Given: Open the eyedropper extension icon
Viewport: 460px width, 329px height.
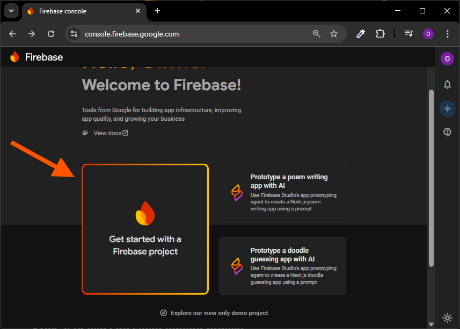Looking at the screenshot, I should tap(361, 34).
